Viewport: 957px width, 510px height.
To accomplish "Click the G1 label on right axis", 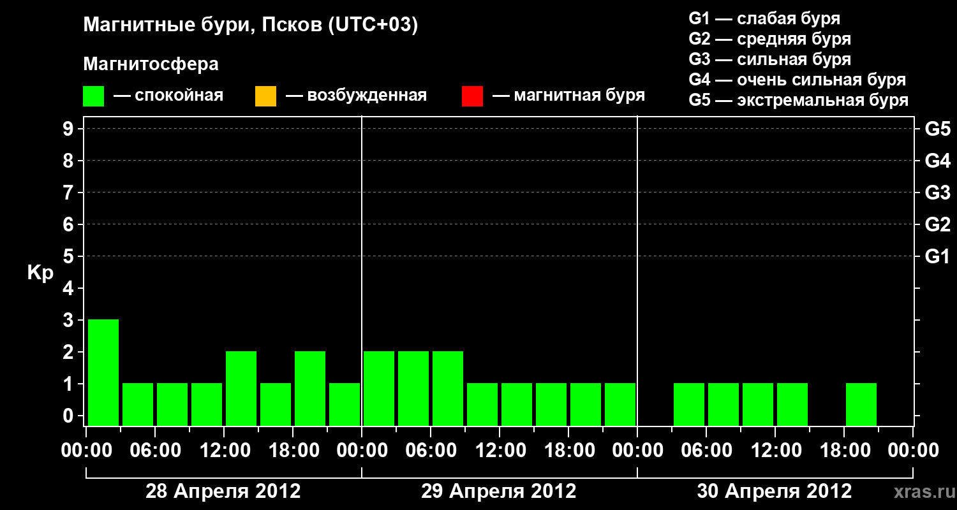I will [938, 257].
